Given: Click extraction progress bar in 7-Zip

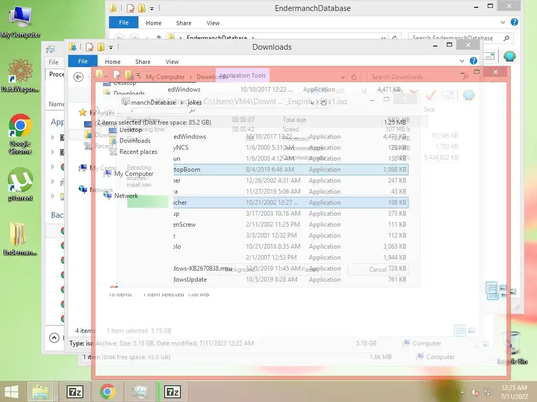Looking at the screenshot, I should 148,202.
